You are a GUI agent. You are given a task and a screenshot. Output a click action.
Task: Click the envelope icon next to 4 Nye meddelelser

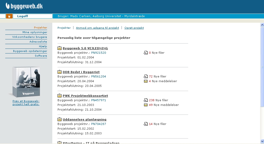(146, 81)
